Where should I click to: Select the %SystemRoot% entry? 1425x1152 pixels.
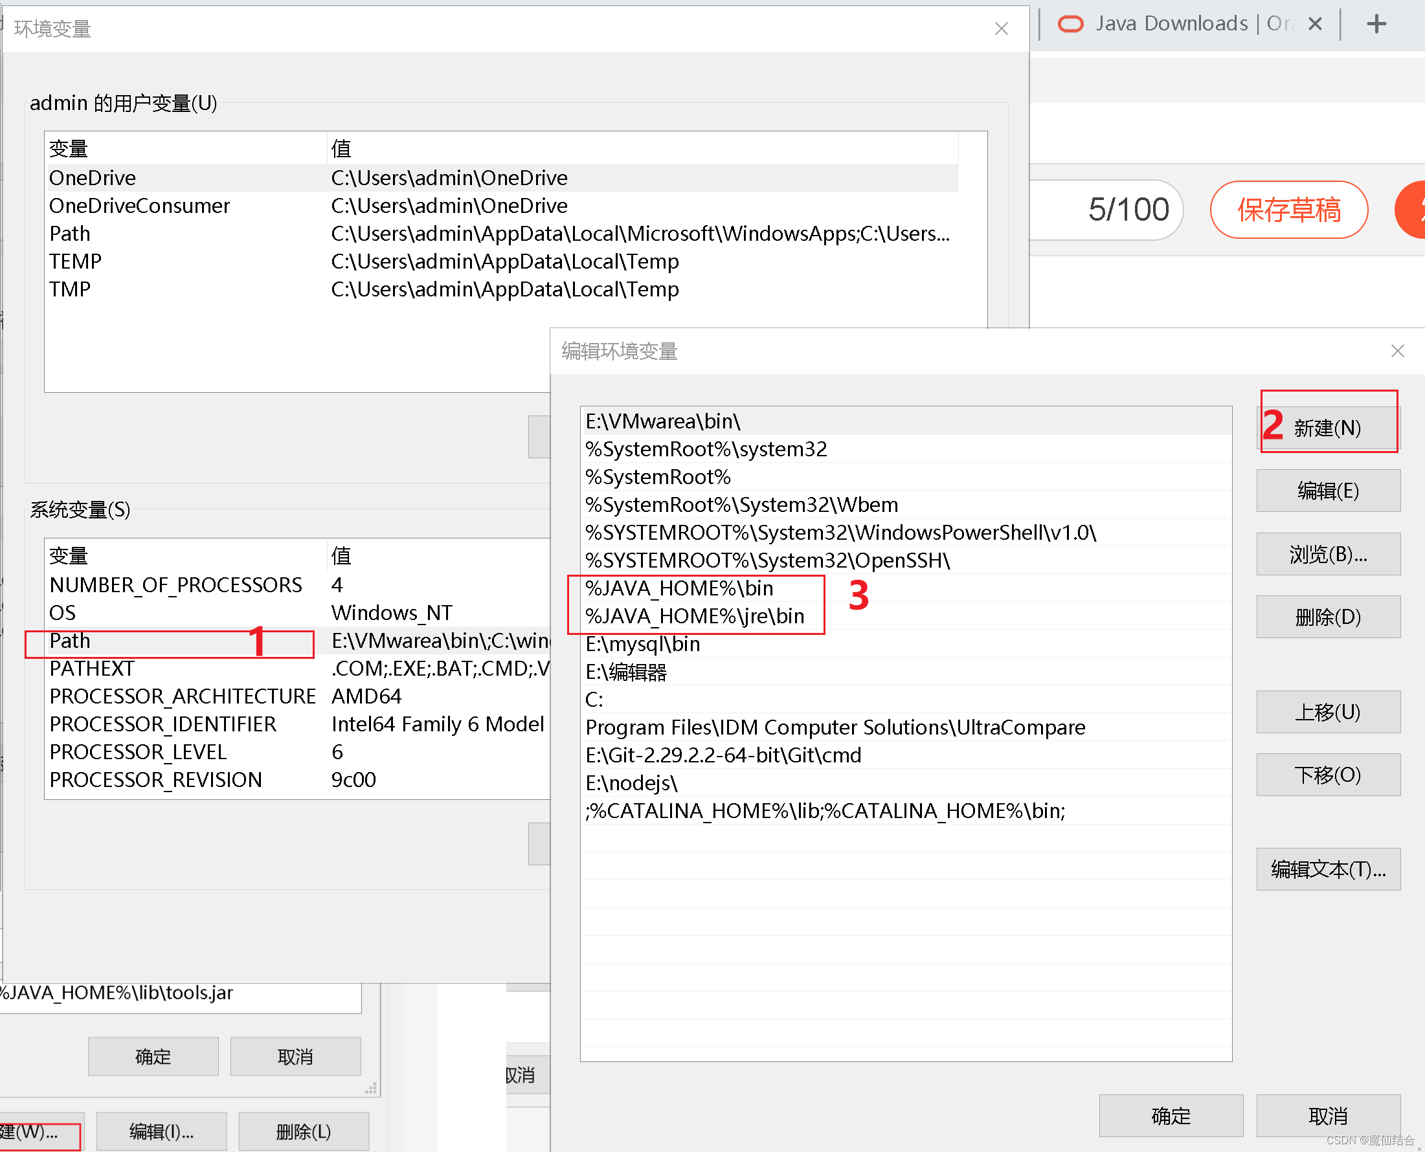pyautogui.click(x=906, y=477)
